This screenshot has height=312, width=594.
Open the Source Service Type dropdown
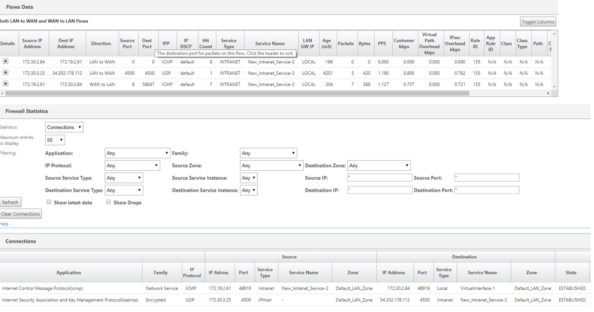[124, 178]
